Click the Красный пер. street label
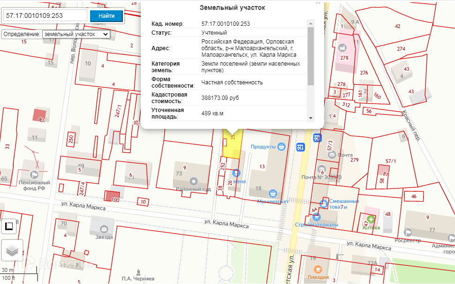This screenshot has height=284, width=455. (411, 126)
